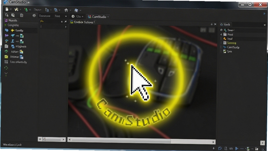Click the green up-arrow icon beside Adbar
Image resolution: width=268 pixels, height=151 pixels.
tap(6, 51)
